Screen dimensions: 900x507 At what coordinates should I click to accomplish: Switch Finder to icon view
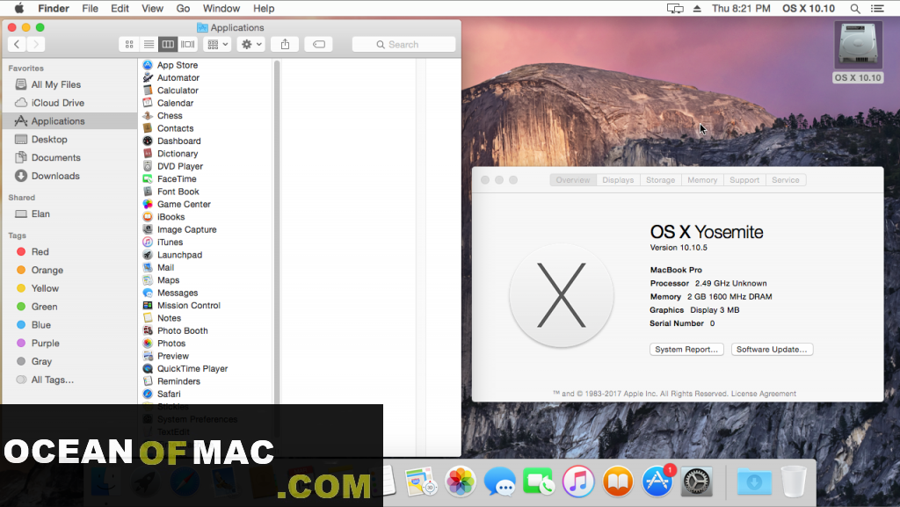[x=129, y=44]
